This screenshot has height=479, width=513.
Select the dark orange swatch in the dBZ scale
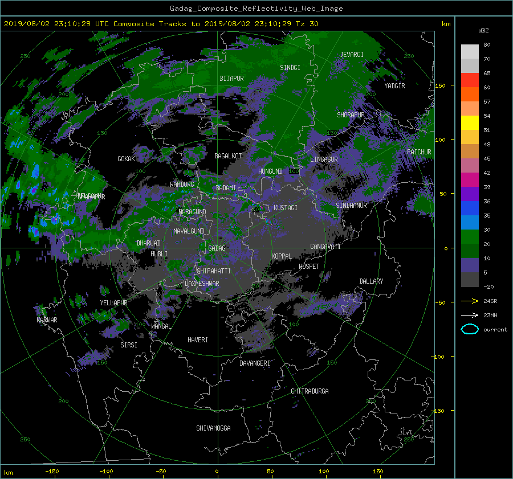(470, 94)
